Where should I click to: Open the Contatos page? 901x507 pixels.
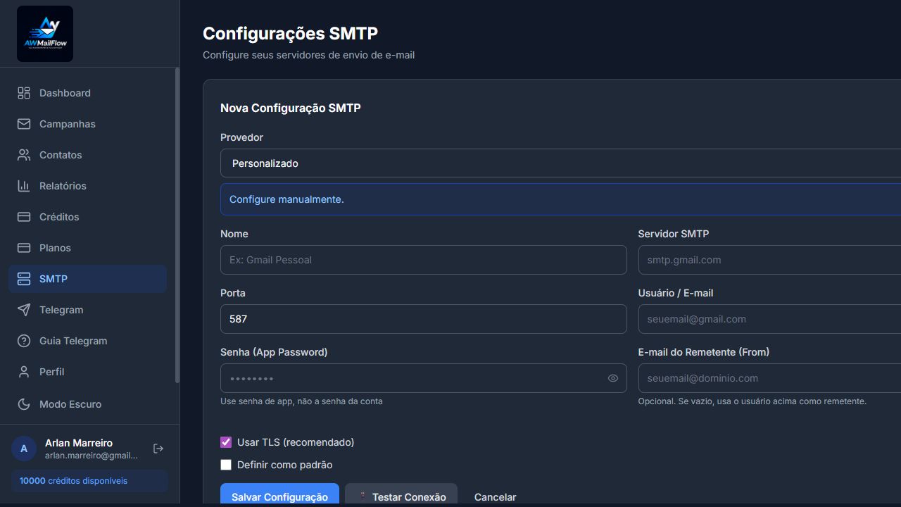[x=87, y=155]
